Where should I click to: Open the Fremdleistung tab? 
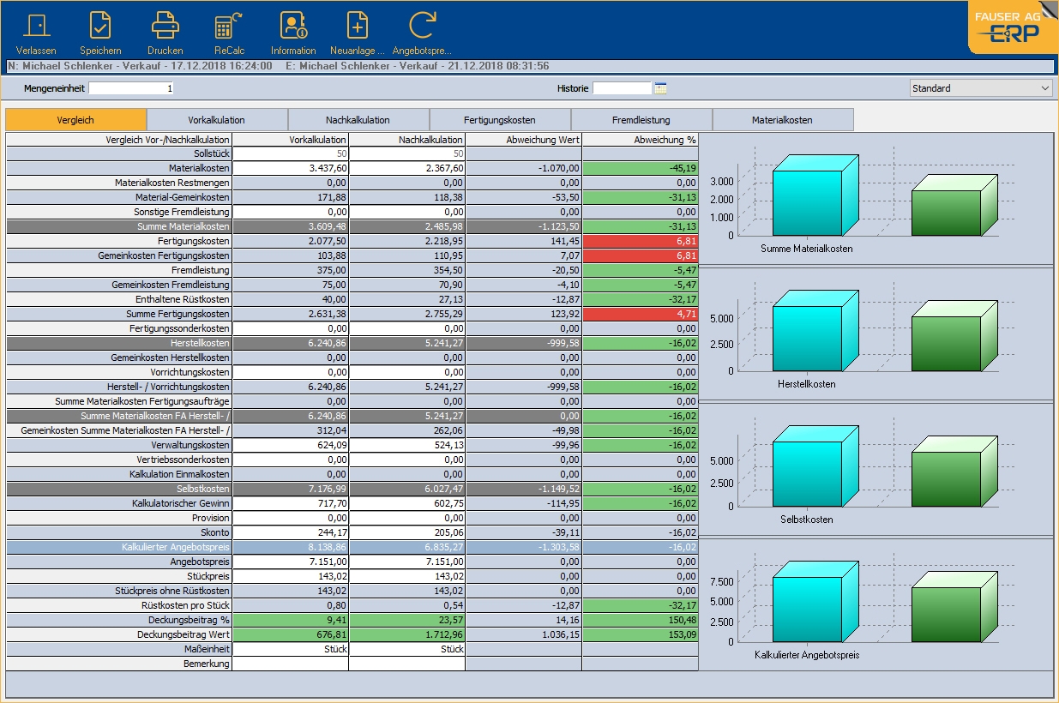pos(641,120)
